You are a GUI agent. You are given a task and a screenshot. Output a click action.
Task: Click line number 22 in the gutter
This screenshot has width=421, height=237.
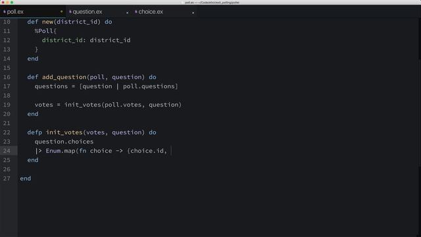(x=7, y=132)
